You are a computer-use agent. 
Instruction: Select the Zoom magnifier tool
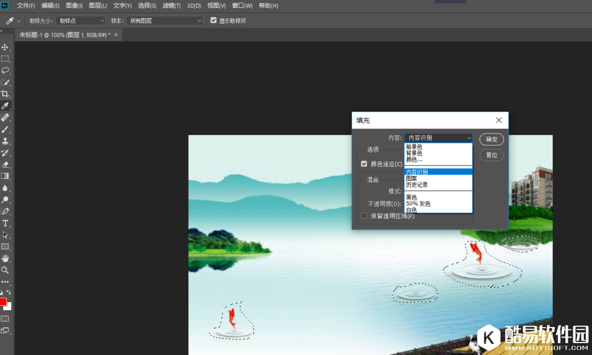pyautogui.click(x=5, y=270)
